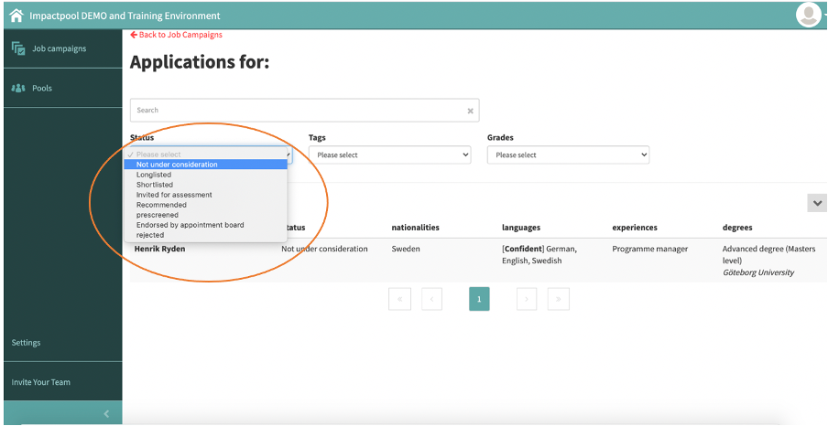Image resolution: width=828 pixels, height=426 pixels.
Task: Choose 'prescreened' status option
Action: (205, 215)
